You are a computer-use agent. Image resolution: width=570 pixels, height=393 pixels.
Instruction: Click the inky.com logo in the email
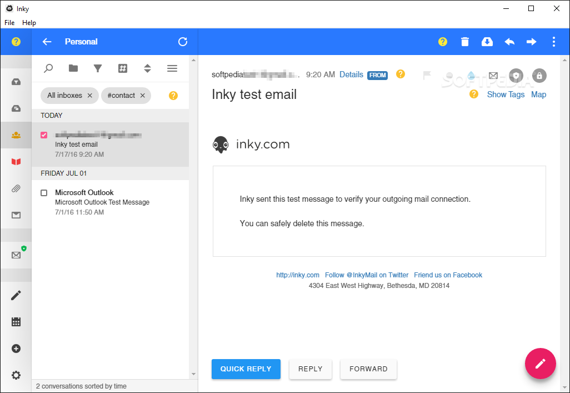click(x=251, y=145)
